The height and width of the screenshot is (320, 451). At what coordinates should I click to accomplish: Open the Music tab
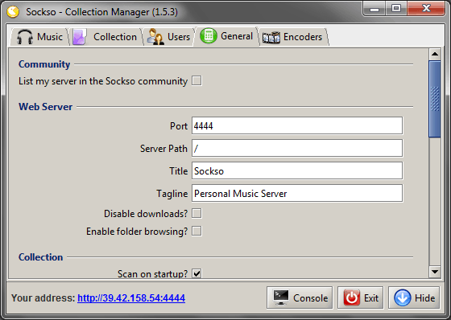click(39, 37)
